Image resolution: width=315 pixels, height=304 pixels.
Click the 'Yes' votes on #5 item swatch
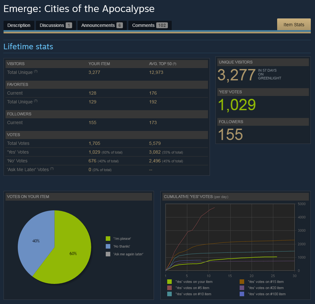tap(169, 288)
